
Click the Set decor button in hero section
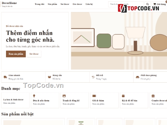tap(34, 54)
